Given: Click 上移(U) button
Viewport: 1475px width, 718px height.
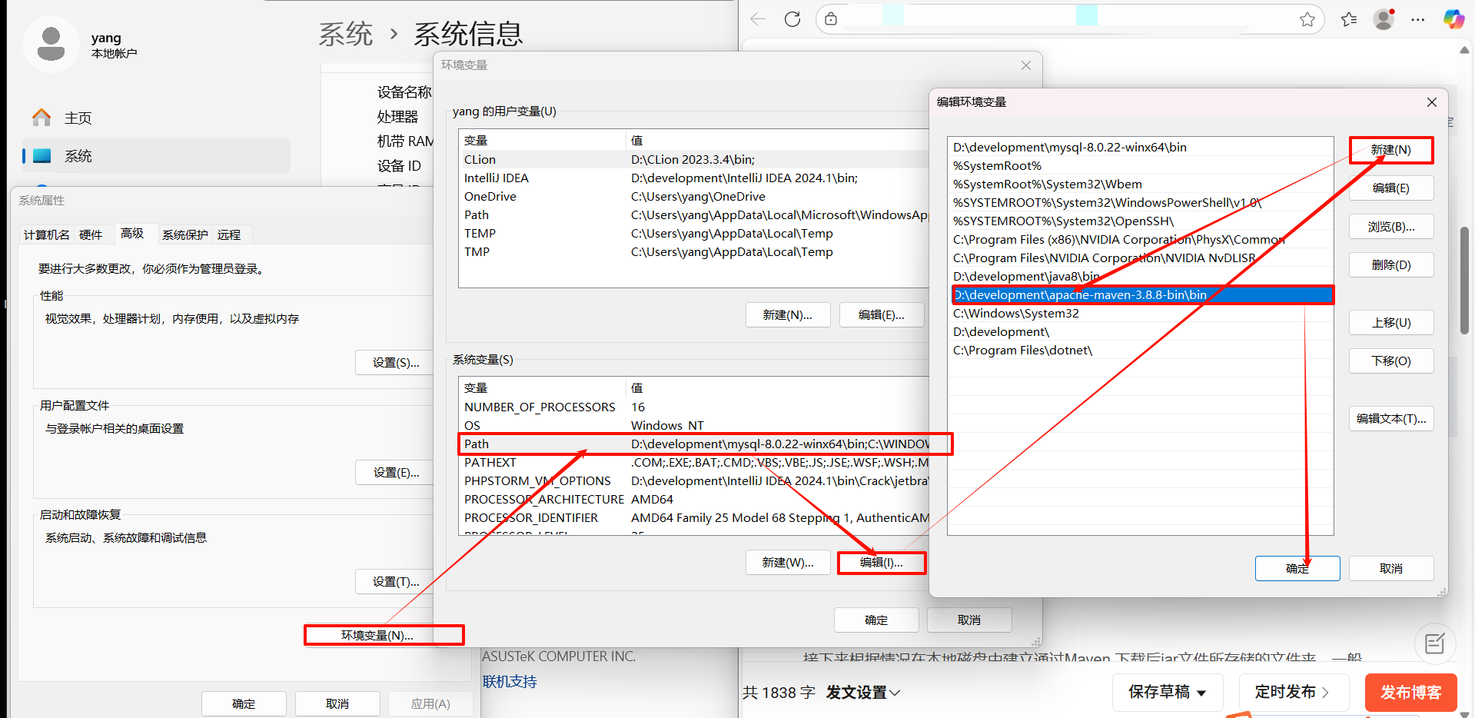Looking at the screenshot, I should coord(1391,323).
